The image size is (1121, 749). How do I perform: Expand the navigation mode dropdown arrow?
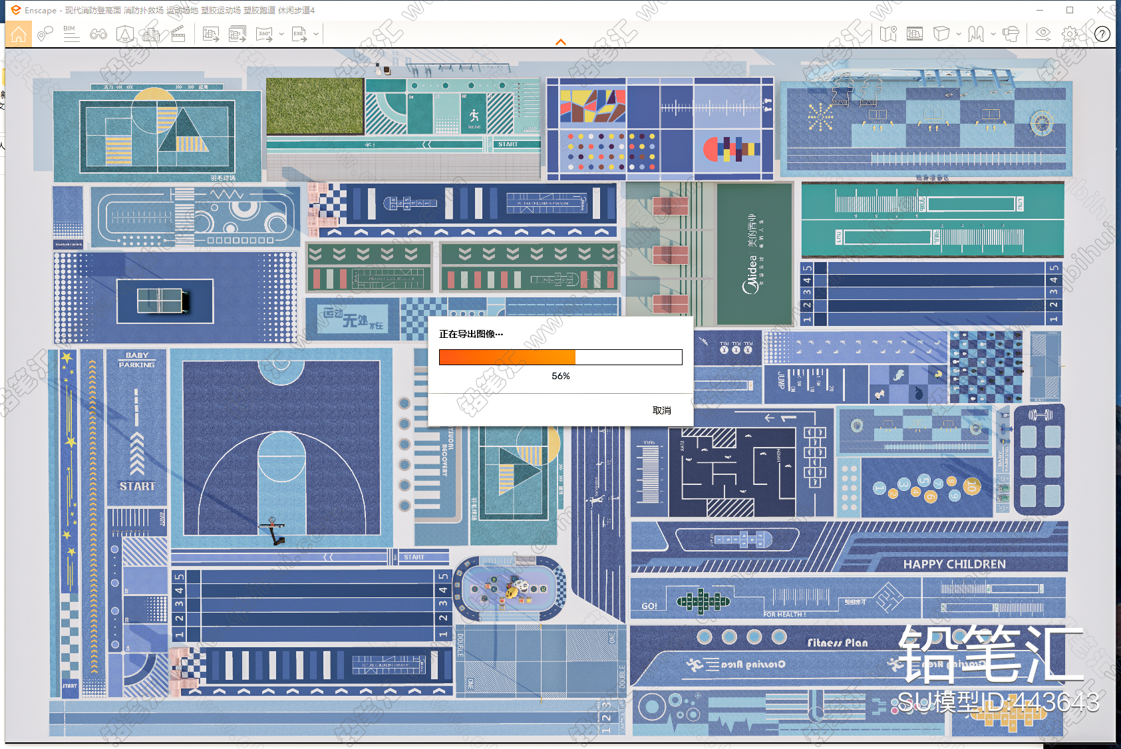(x=993, y=34)
